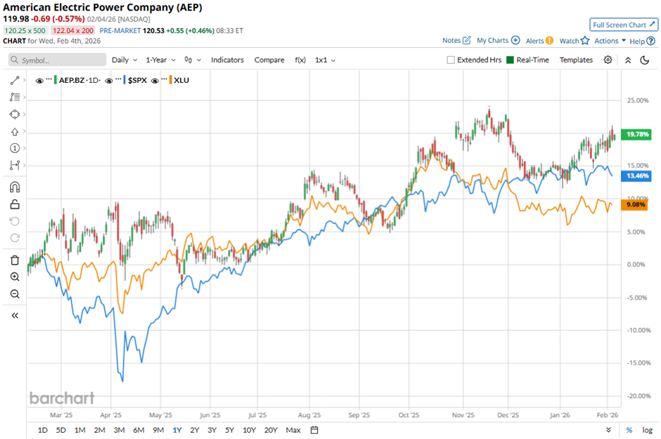Click the zoom out magnifier icon

pos(15,294)
